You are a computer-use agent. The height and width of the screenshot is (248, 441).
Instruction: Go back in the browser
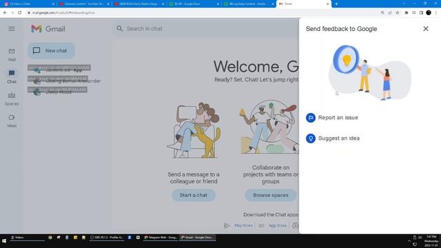click(5, 12)
